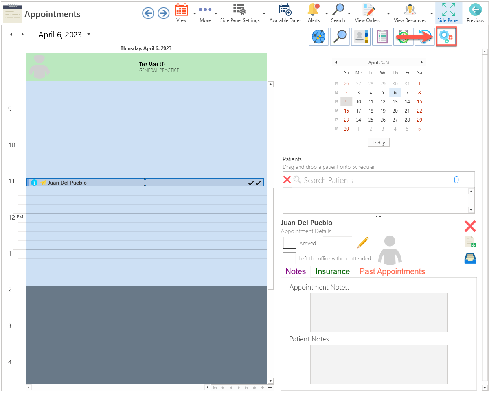489x393 pixels.
Task: Select April 13 in mini calendar
Action: [x=395, y=101]
